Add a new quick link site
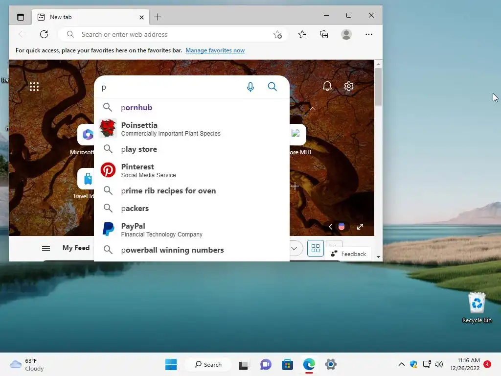 [295, 186]
